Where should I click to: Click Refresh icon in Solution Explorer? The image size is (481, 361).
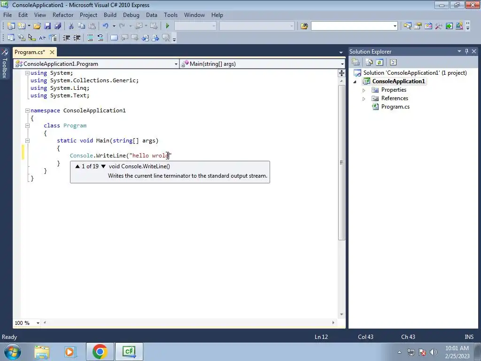pyautogui.click(x=380, y=63)
